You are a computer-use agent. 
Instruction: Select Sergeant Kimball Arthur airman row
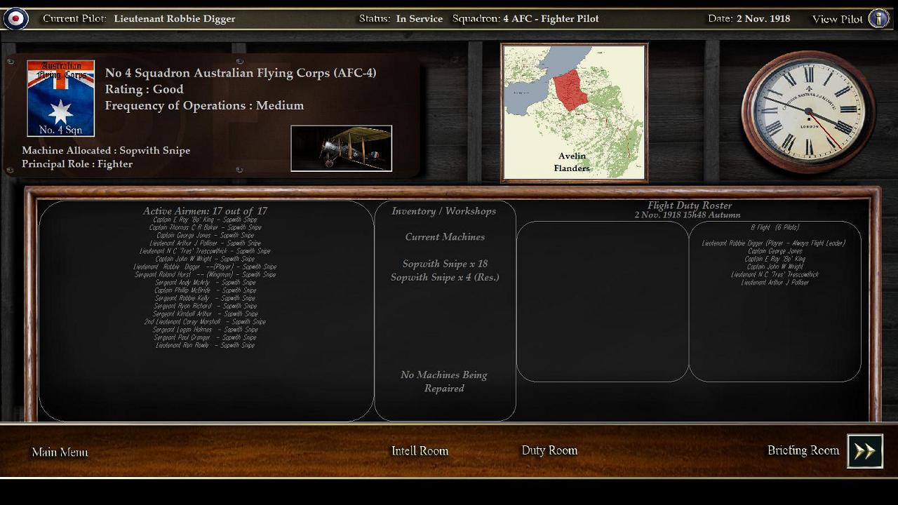pos(205,314)
